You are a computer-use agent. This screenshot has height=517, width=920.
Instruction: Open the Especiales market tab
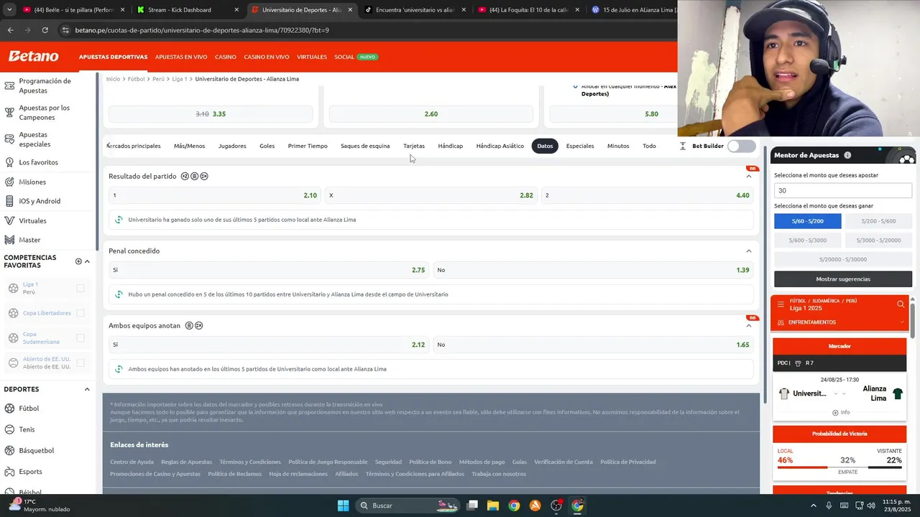point(580,146)
